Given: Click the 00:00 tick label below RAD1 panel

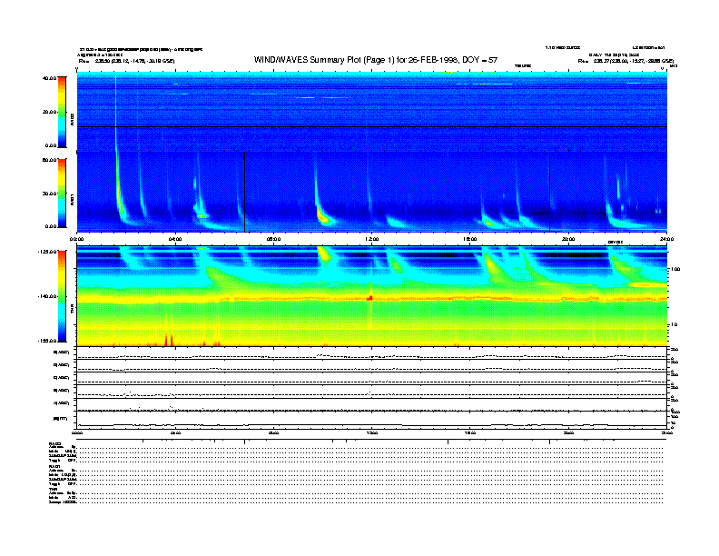Looking at the screenshot, I should (x=76, y=239).
